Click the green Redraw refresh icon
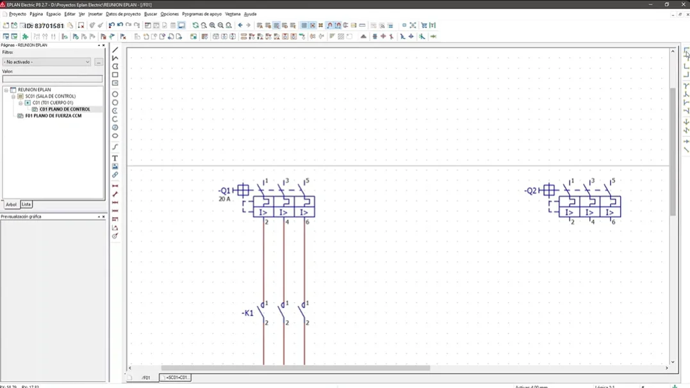This screenshot has width=690, height=388. 196,26
